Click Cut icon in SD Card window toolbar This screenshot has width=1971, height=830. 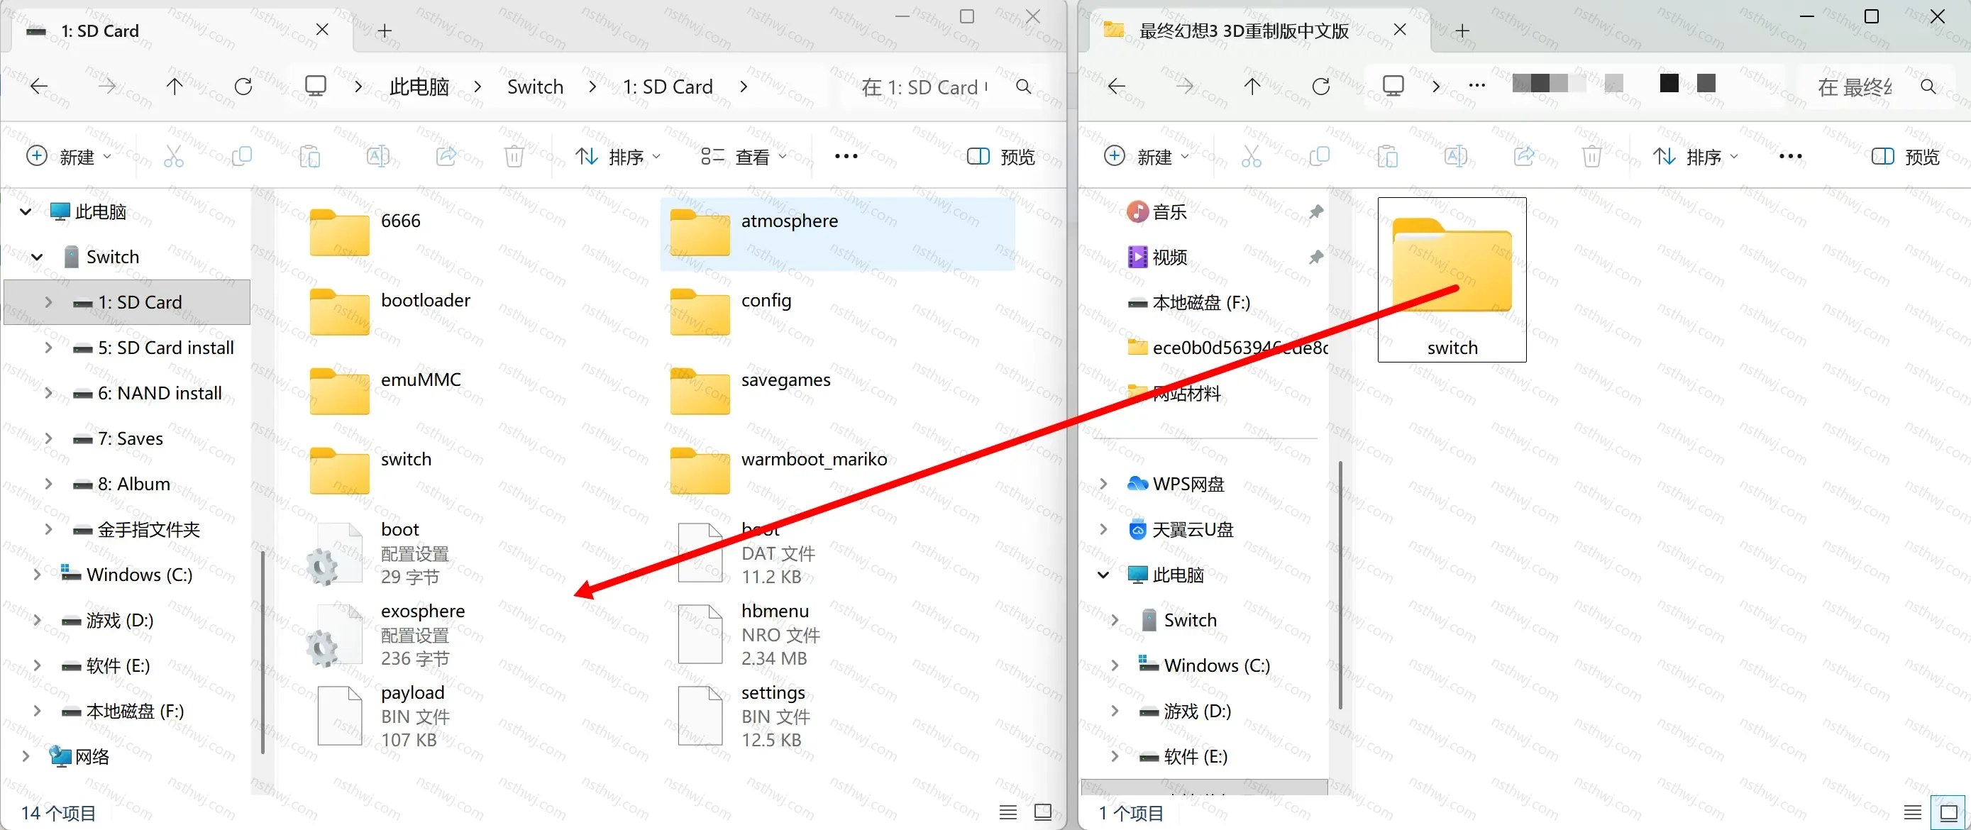coord(174,156)
